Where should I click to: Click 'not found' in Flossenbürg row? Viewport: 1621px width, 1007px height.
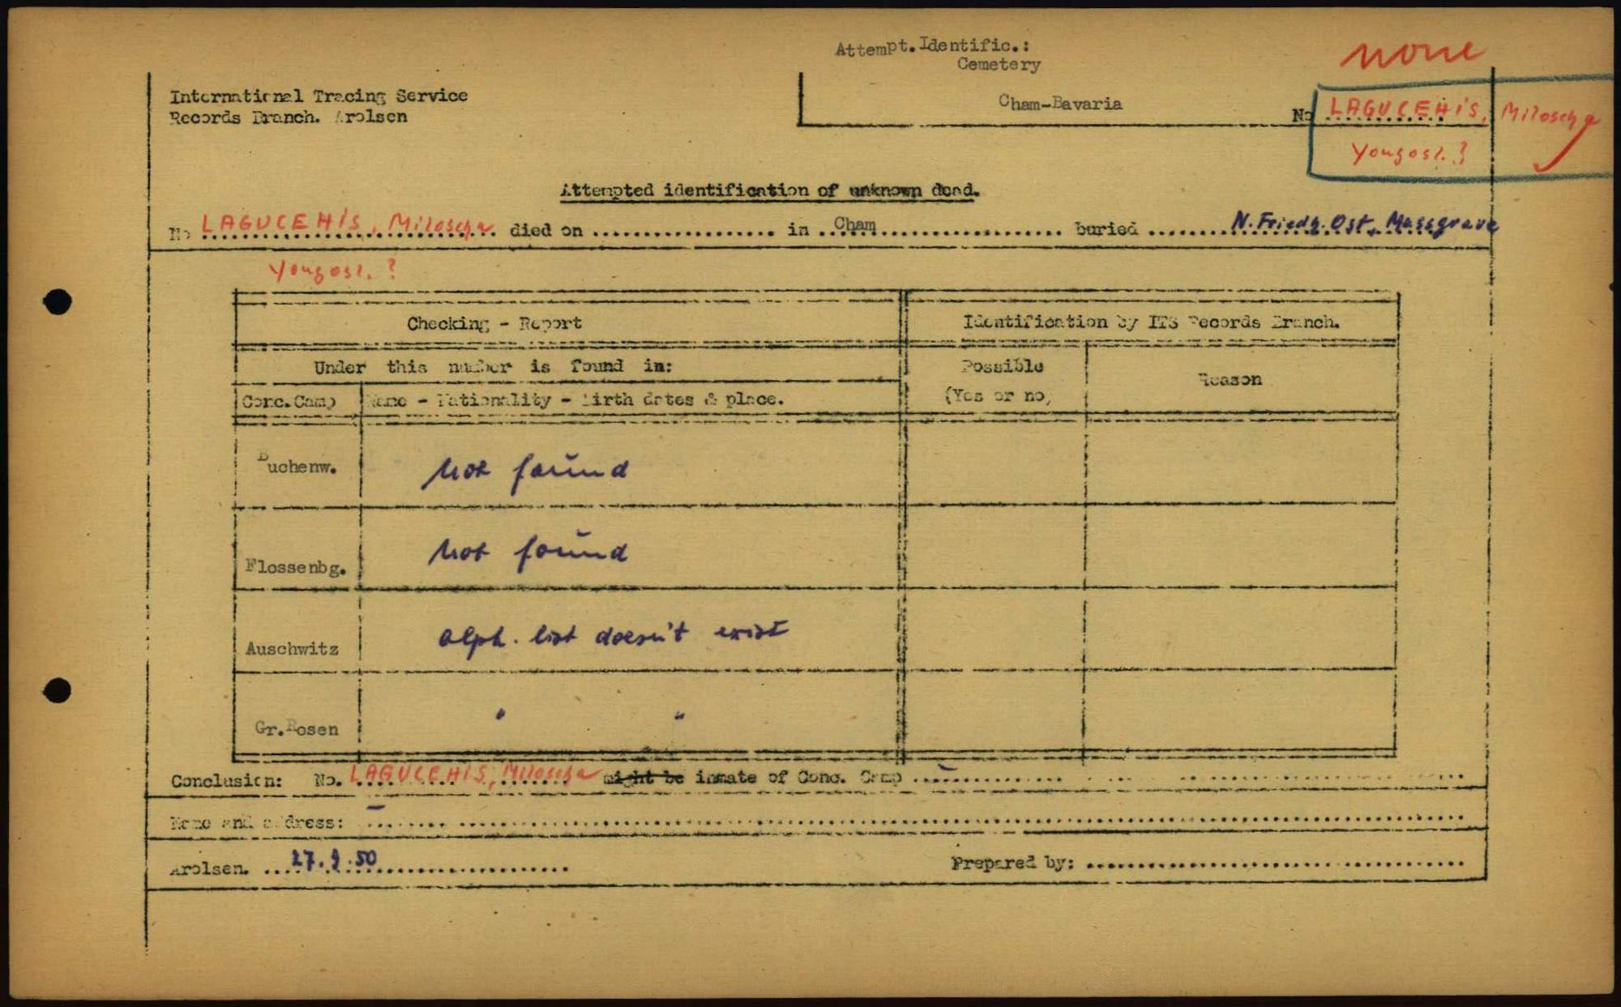click(528, 553)
